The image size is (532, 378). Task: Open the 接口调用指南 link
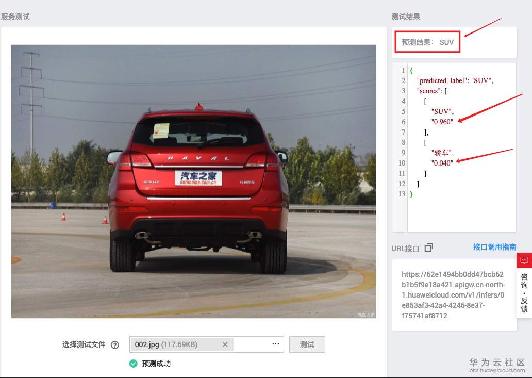pos(495,247)
